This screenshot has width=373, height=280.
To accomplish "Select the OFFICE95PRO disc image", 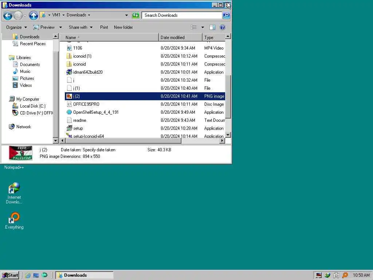I will coord(145,104).
